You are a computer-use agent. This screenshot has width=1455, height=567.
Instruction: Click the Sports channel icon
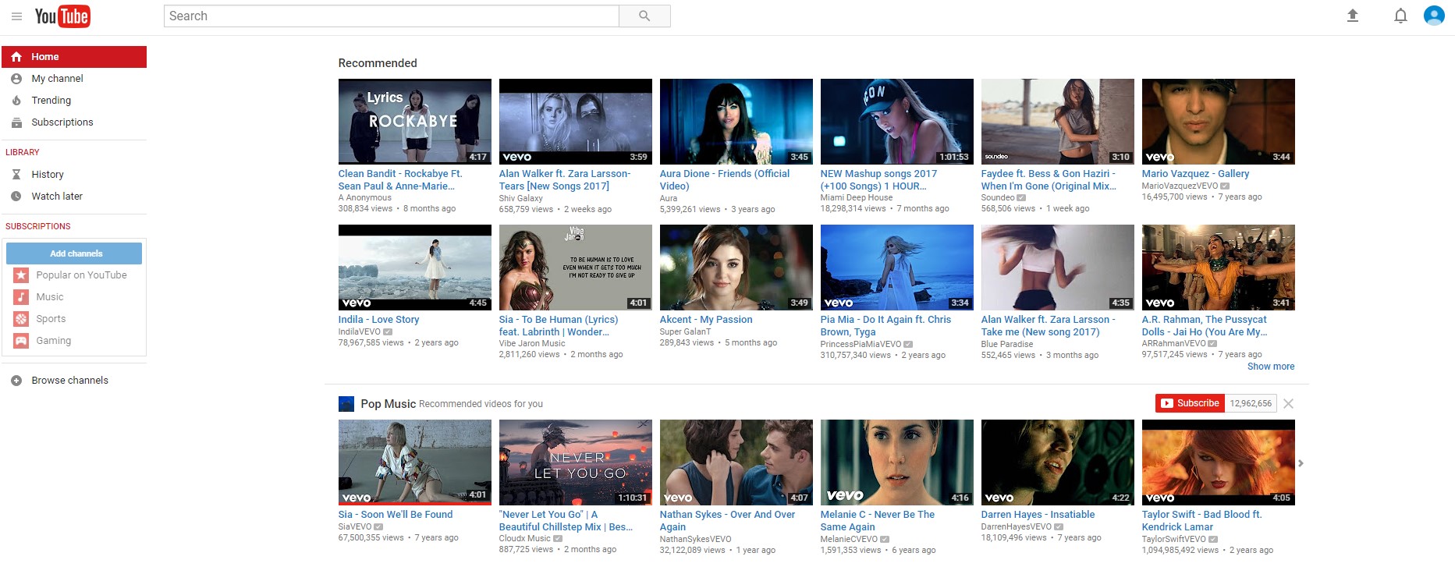(x=21, y=319)
